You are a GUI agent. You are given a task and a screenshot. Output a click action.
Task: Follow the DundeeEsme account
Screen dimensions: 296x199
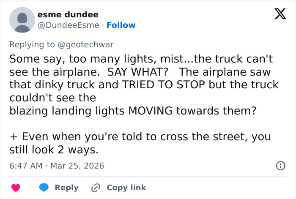point(121,25)
